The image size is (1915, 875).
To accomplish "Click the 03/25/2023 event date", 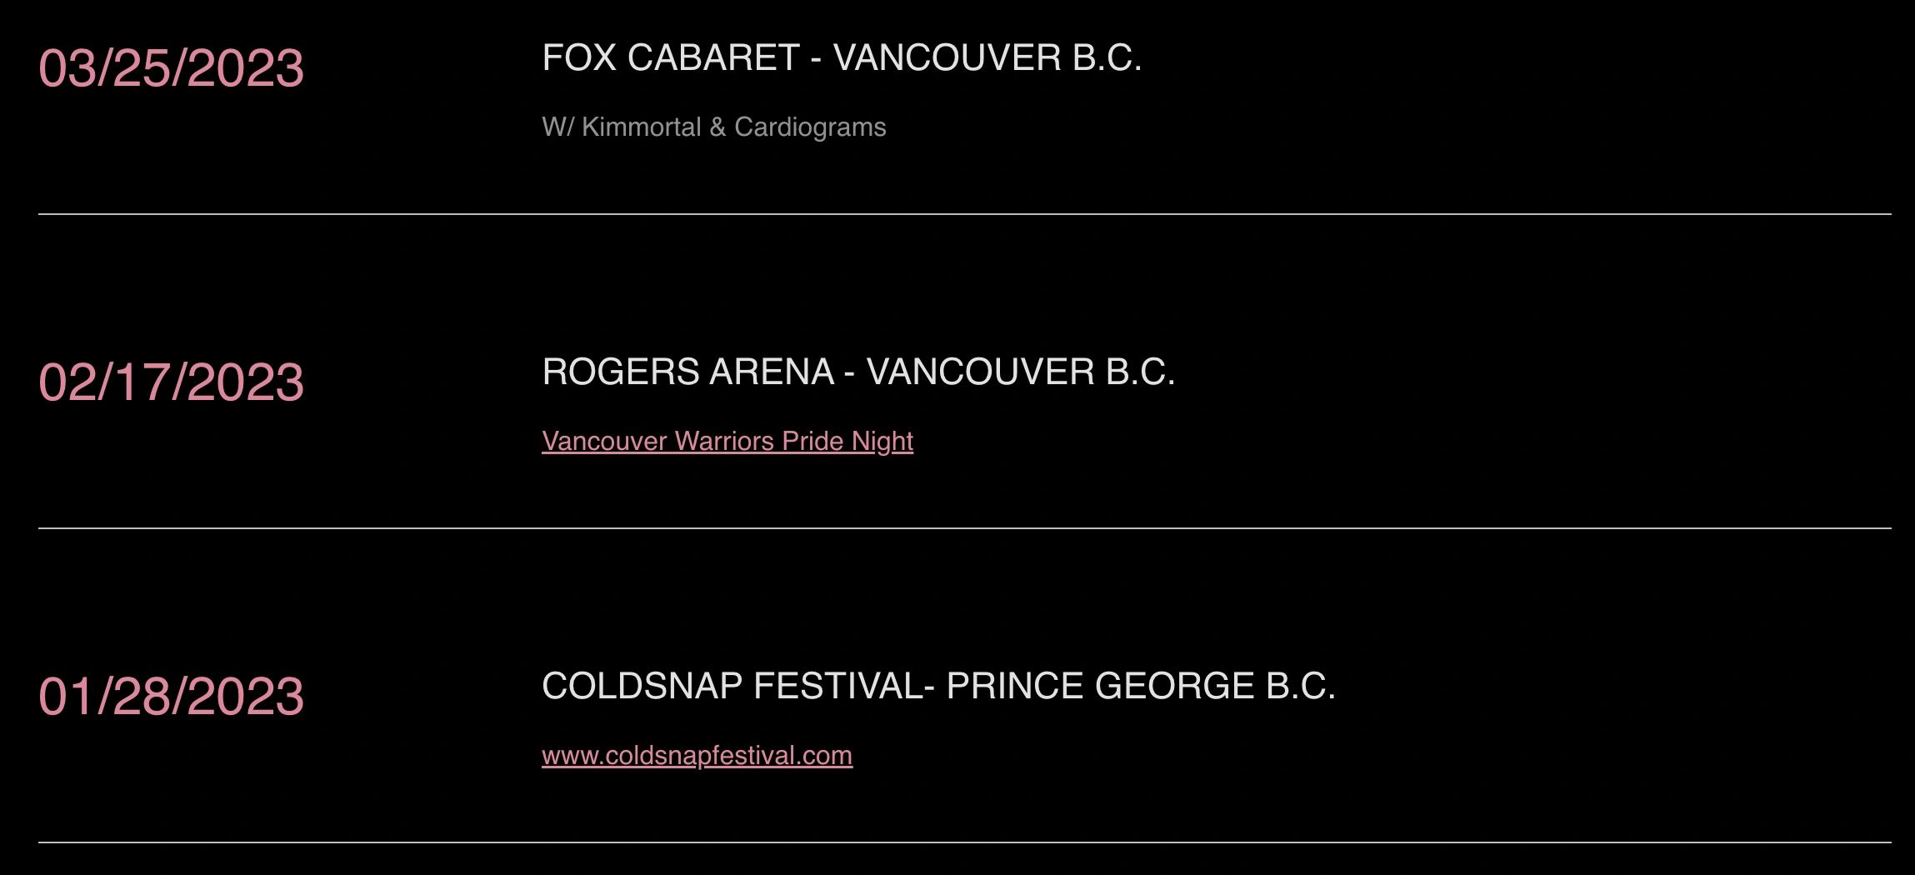I will click(171, 67).
